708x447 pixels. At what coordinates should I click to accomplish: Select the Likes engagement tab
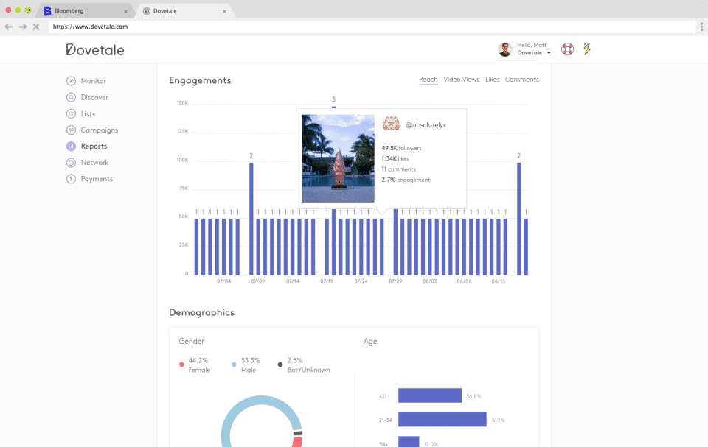tap(492, 80)
